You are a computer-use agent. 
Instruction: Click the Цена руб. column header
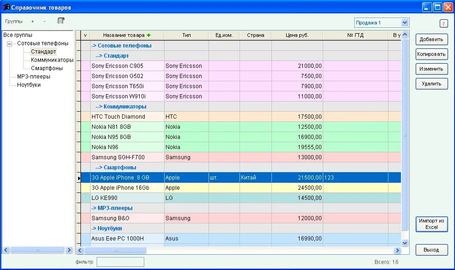297,36
